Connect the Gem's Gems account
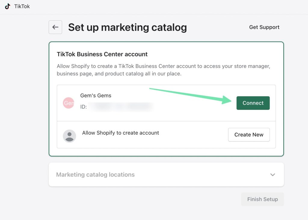 tap(253, 103)
